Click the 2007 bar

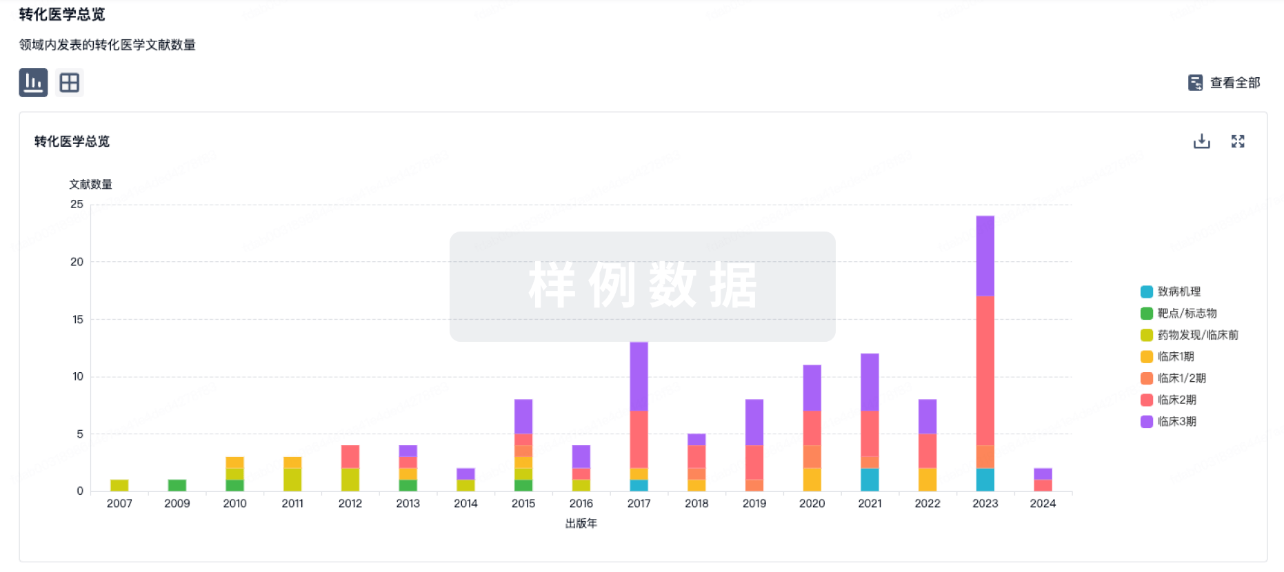(x=119, y=485)
